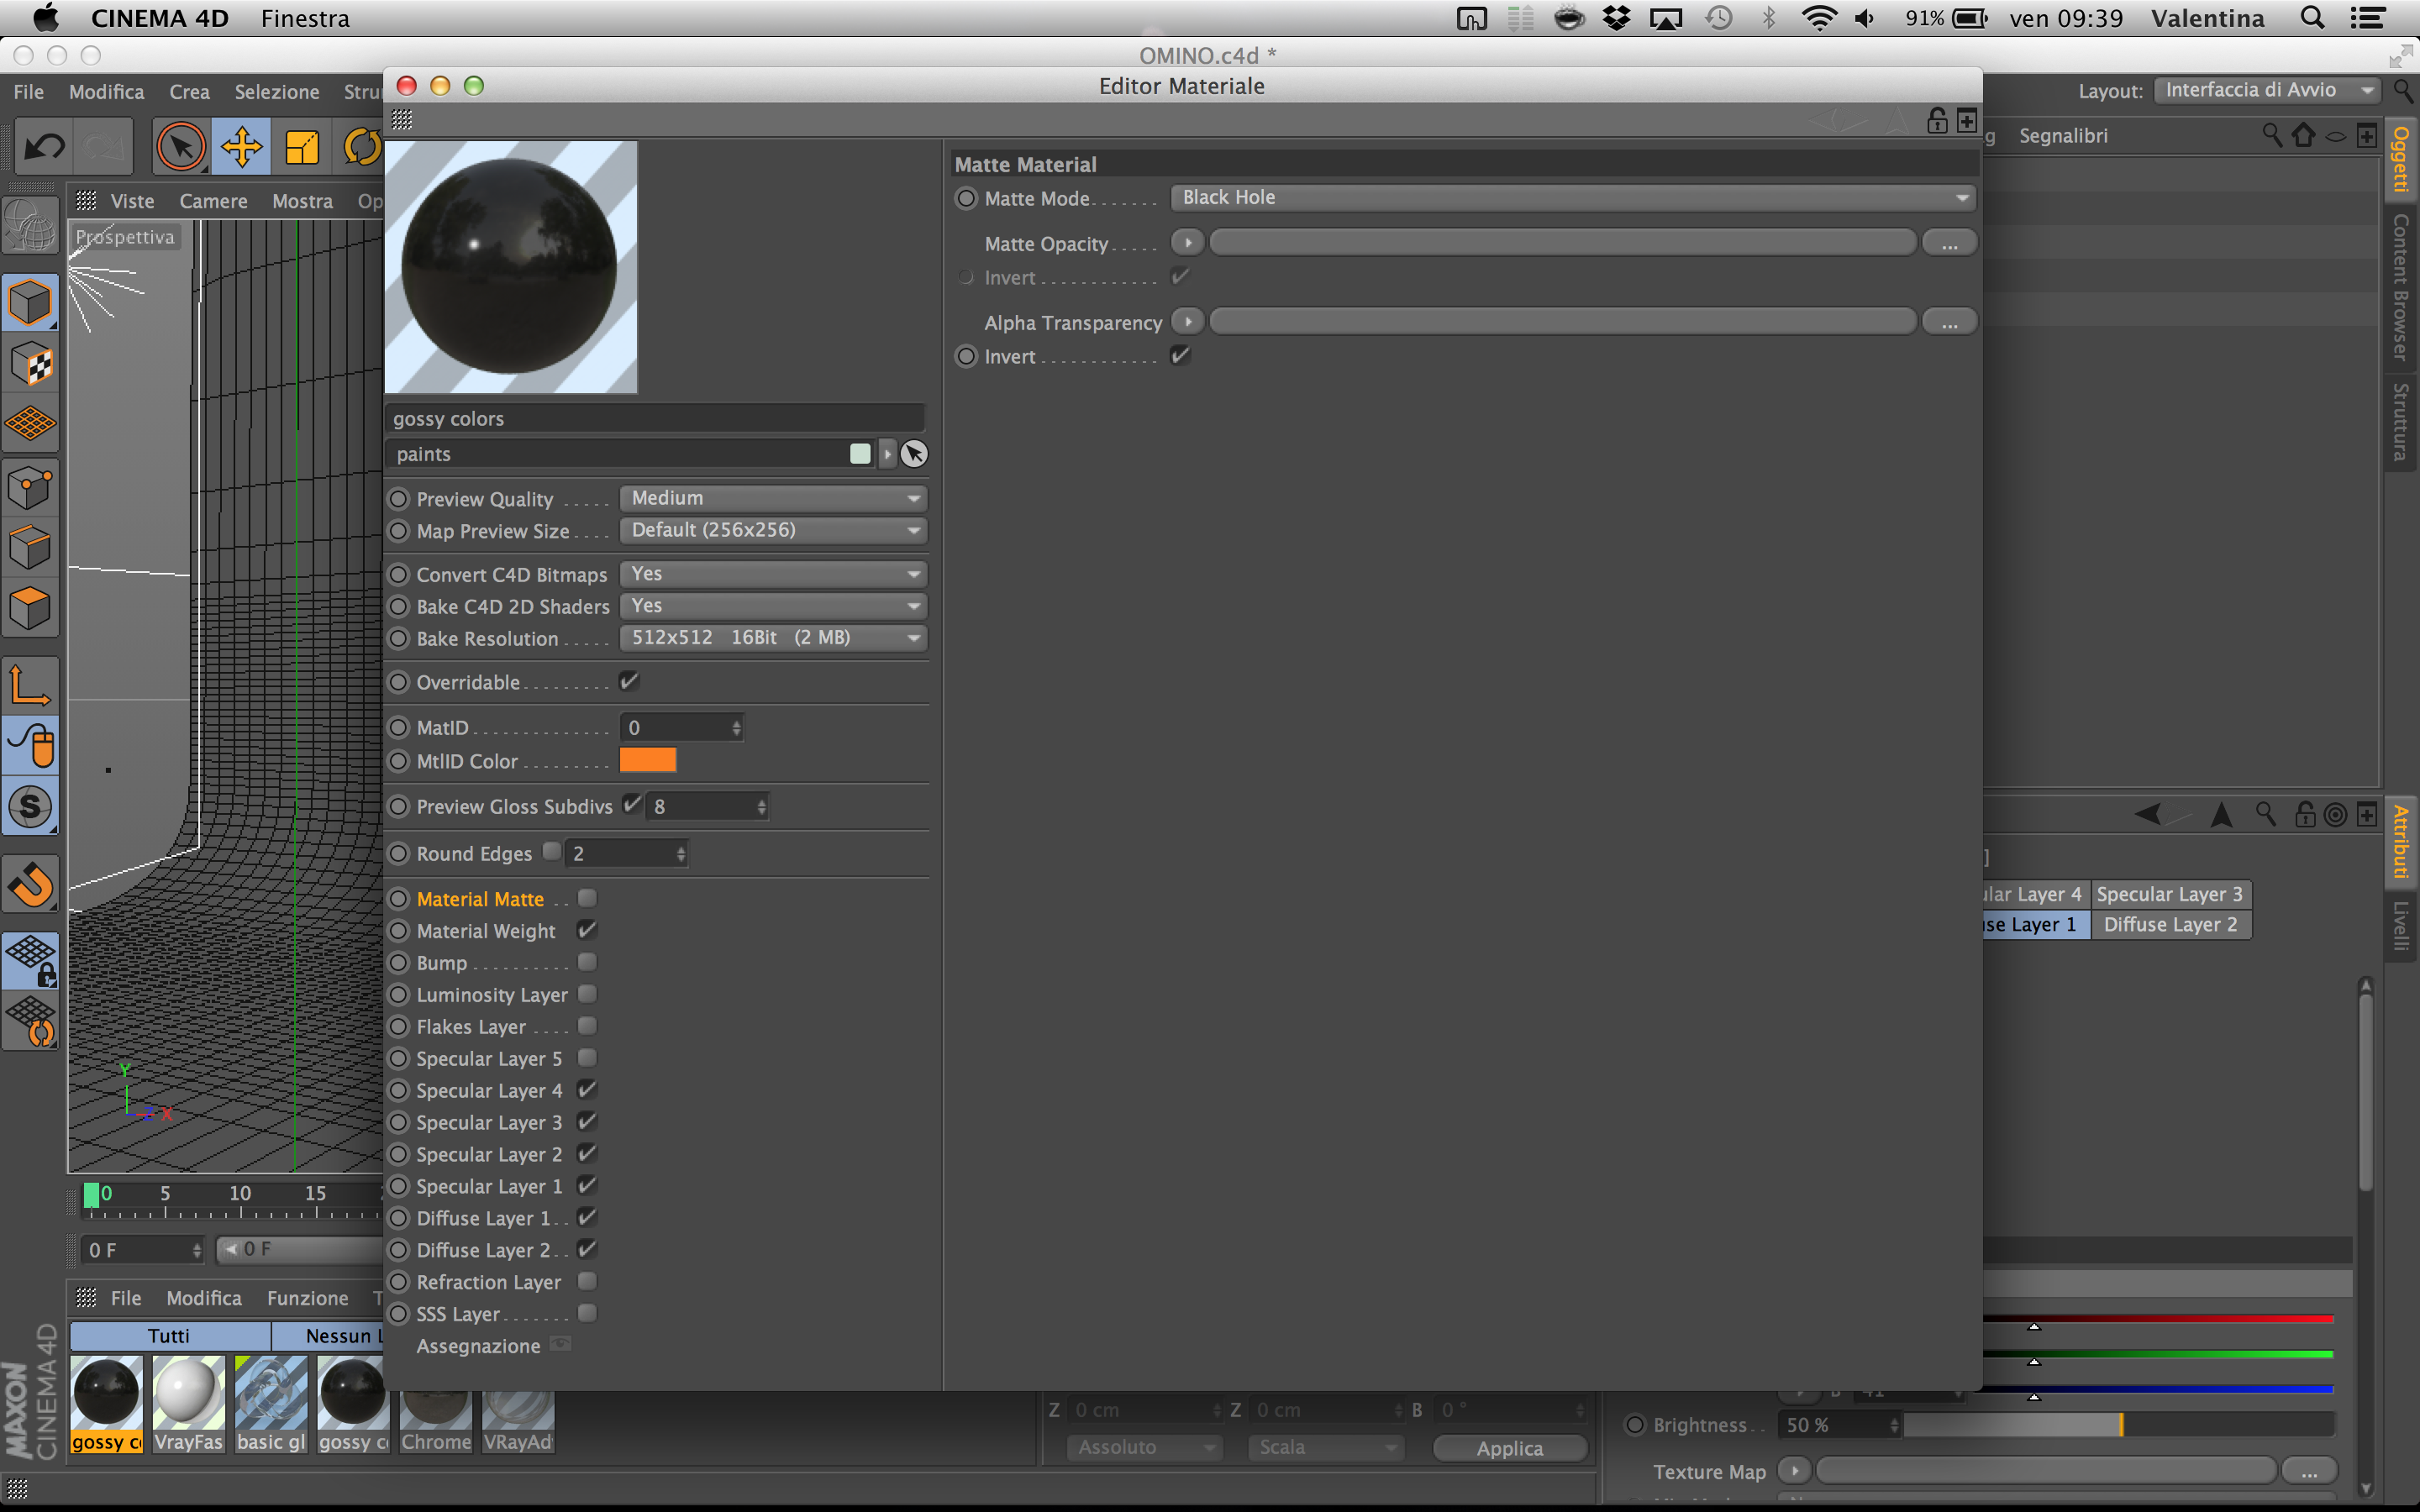The height and width of the screenshot is (1512, 2420).
Task: Uncheck the Overridable checkbox
Action: [x=629, y=681]
